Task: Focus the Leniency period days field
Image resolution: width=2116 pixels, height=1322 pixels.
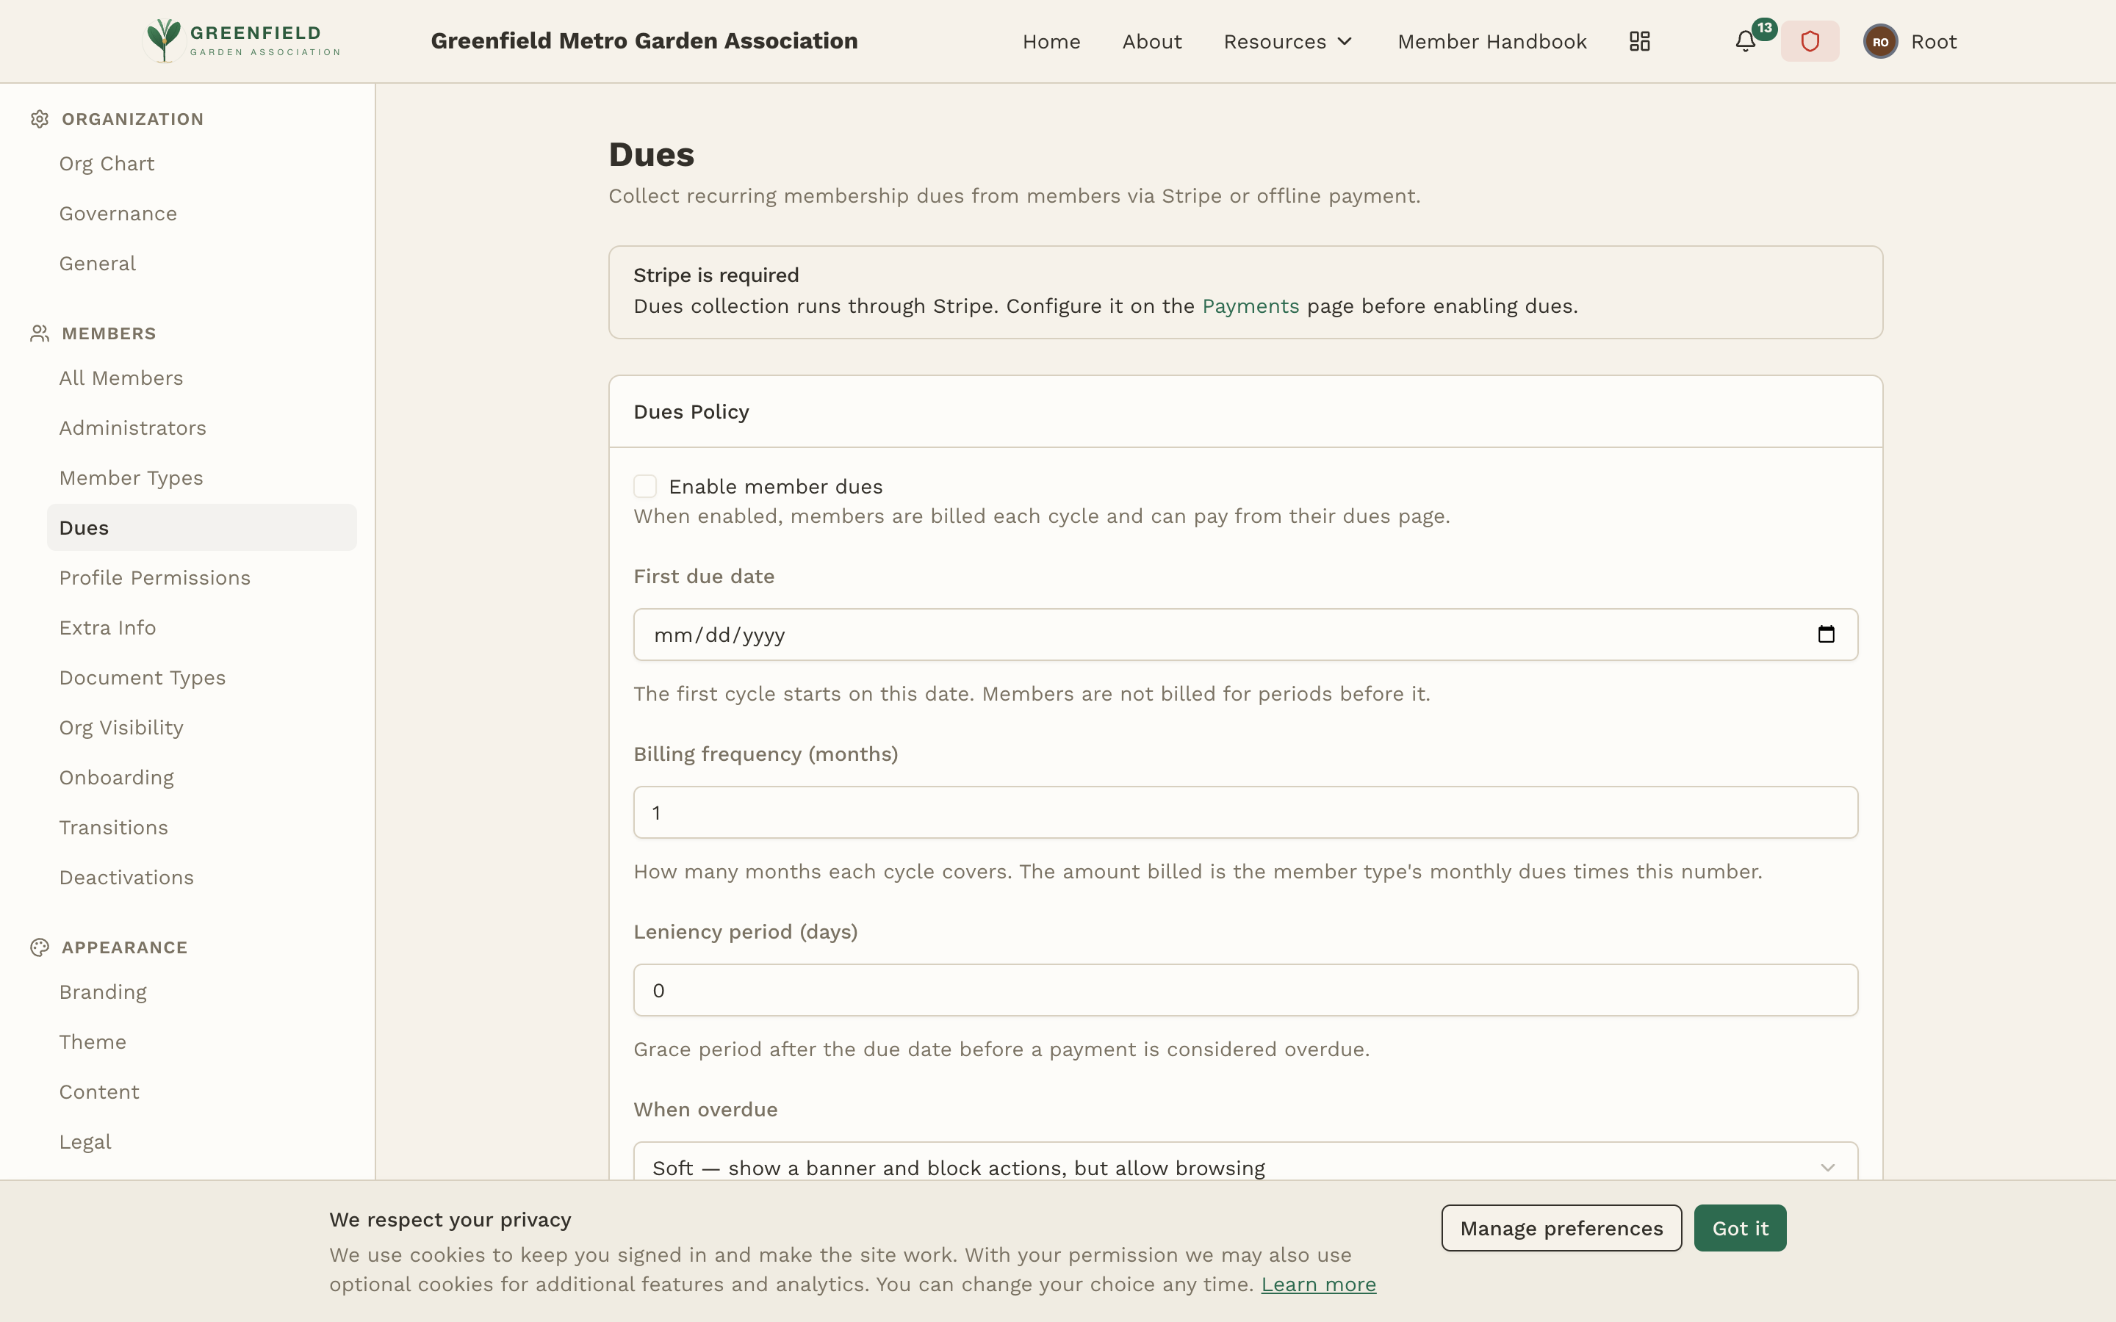Action: click(x=1245, y=990)
